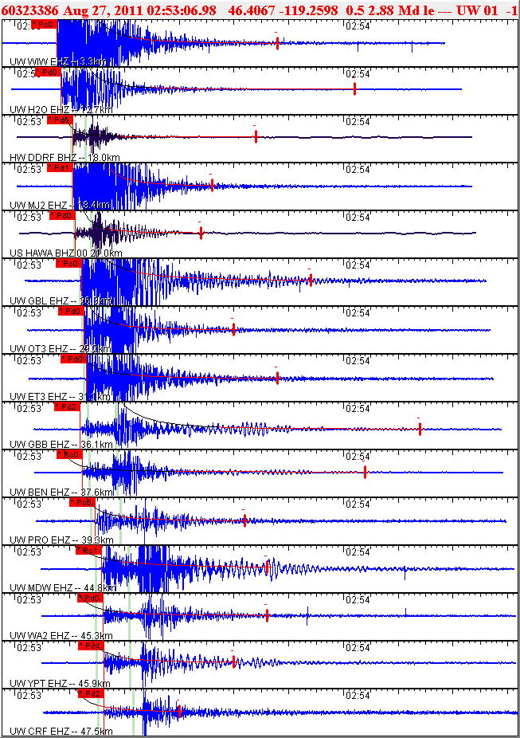520x738 pixels.
Task: Click the red coda end marker on GBB trace
Action: coord(420,429)
